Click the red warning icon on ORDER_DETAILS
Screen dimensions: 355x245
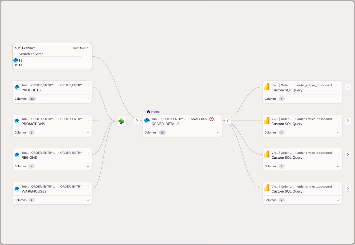pyautogui.click(x=211, y=119)
